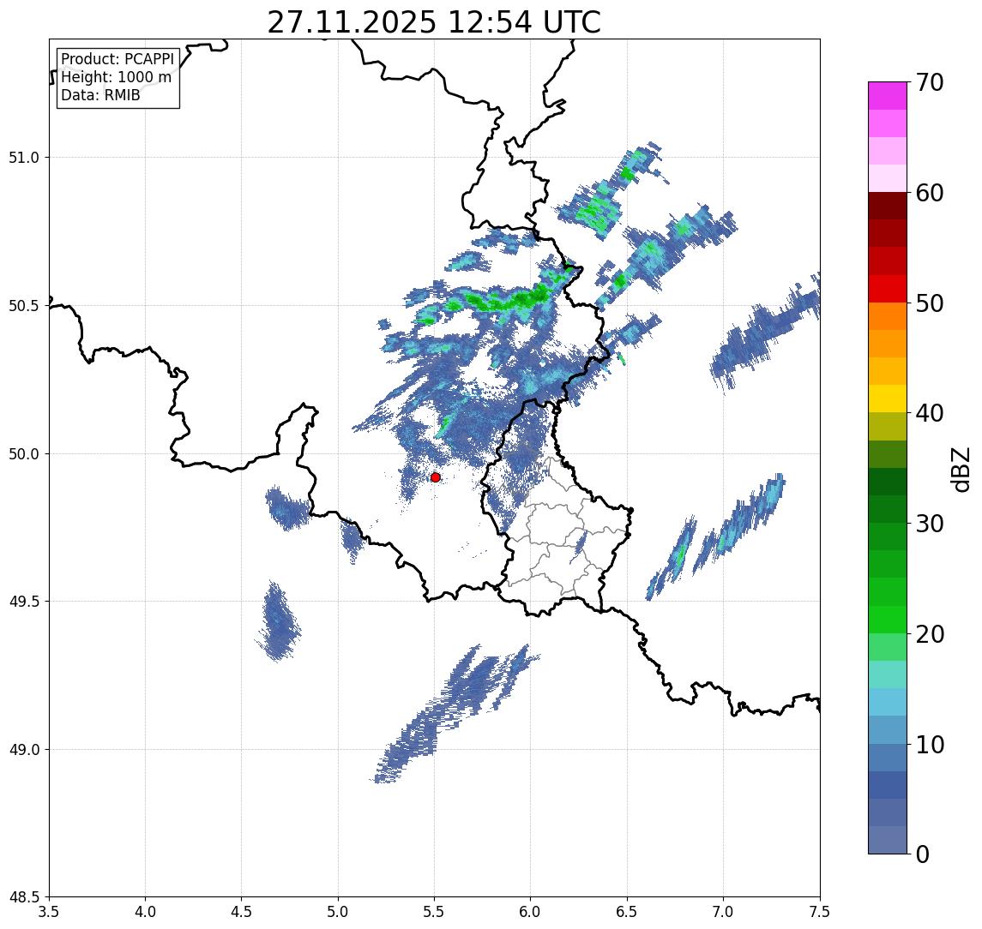This screenshot has width=982, height=929.
Task: Click the "Data: RMIB" legend line
Action: point(100,95)
